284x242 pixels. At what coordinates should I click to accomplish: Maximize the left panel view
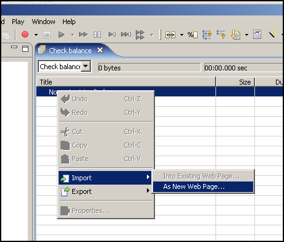pyautogui.click(x=25, y=49)
